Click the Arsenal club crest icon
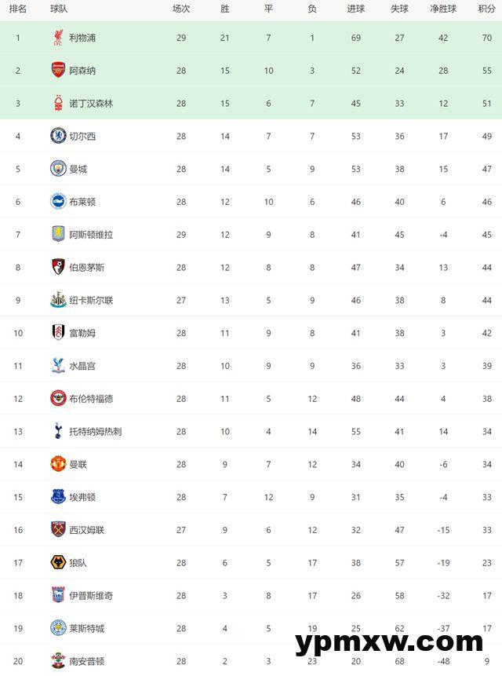 tap(58, 70)
